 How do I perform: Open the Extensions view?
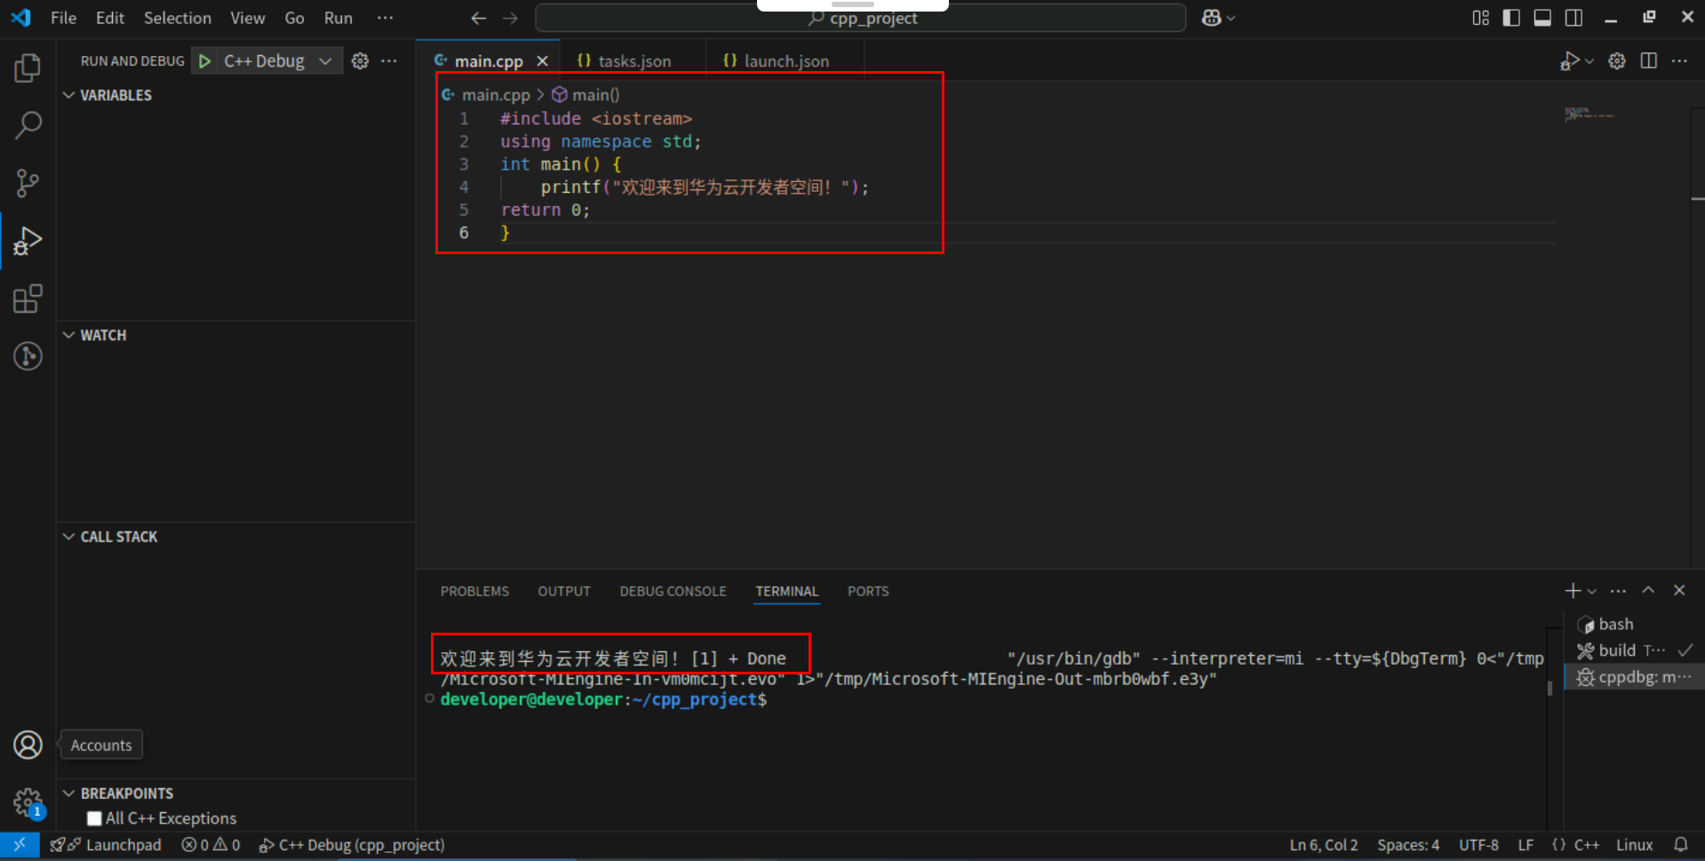(28, 299)
